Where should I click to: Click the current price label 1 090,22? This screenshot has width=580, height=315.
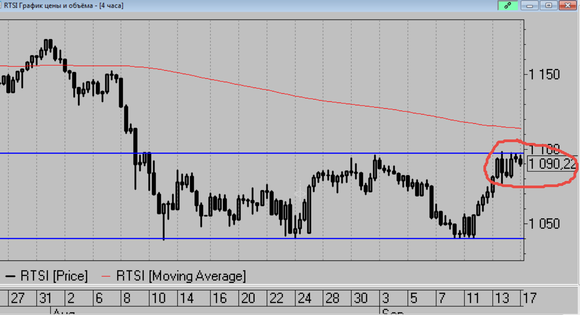[x=552, y=164]
